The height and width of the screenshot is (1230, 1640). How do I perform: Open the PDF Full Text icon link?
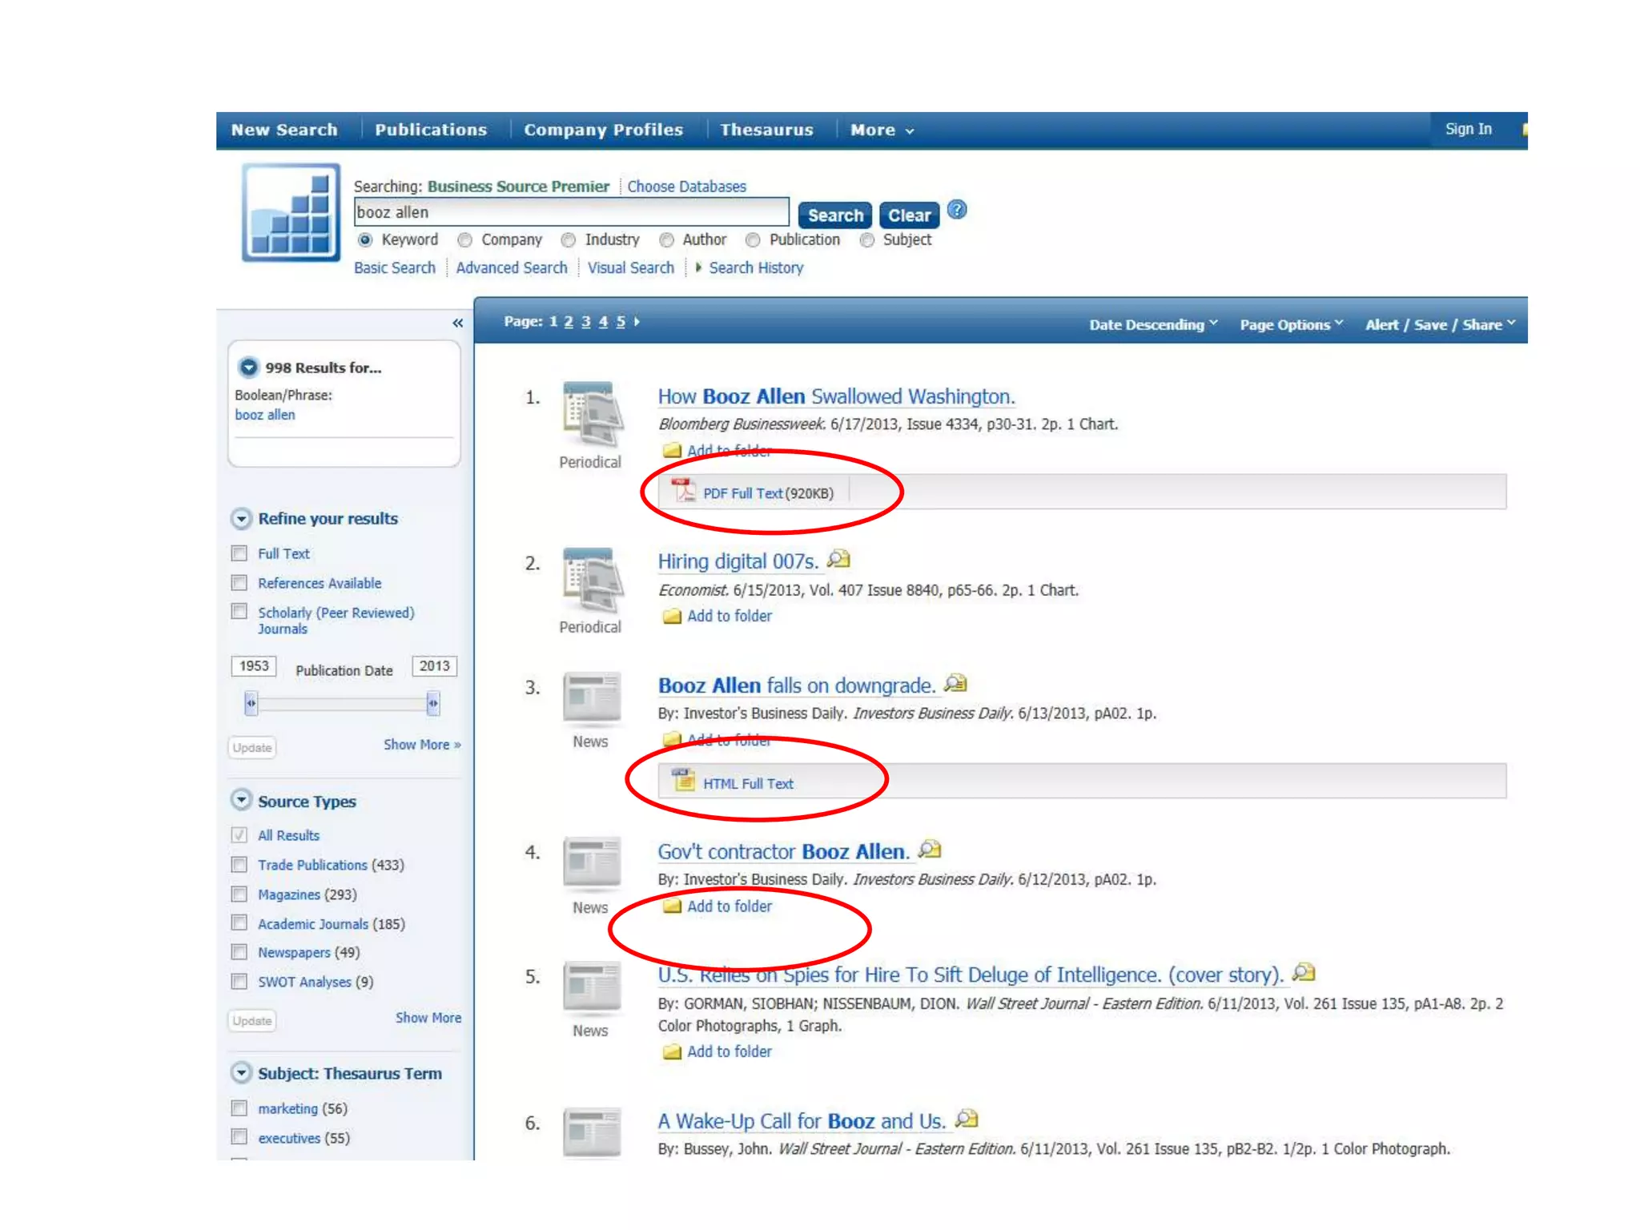(683, 491)
